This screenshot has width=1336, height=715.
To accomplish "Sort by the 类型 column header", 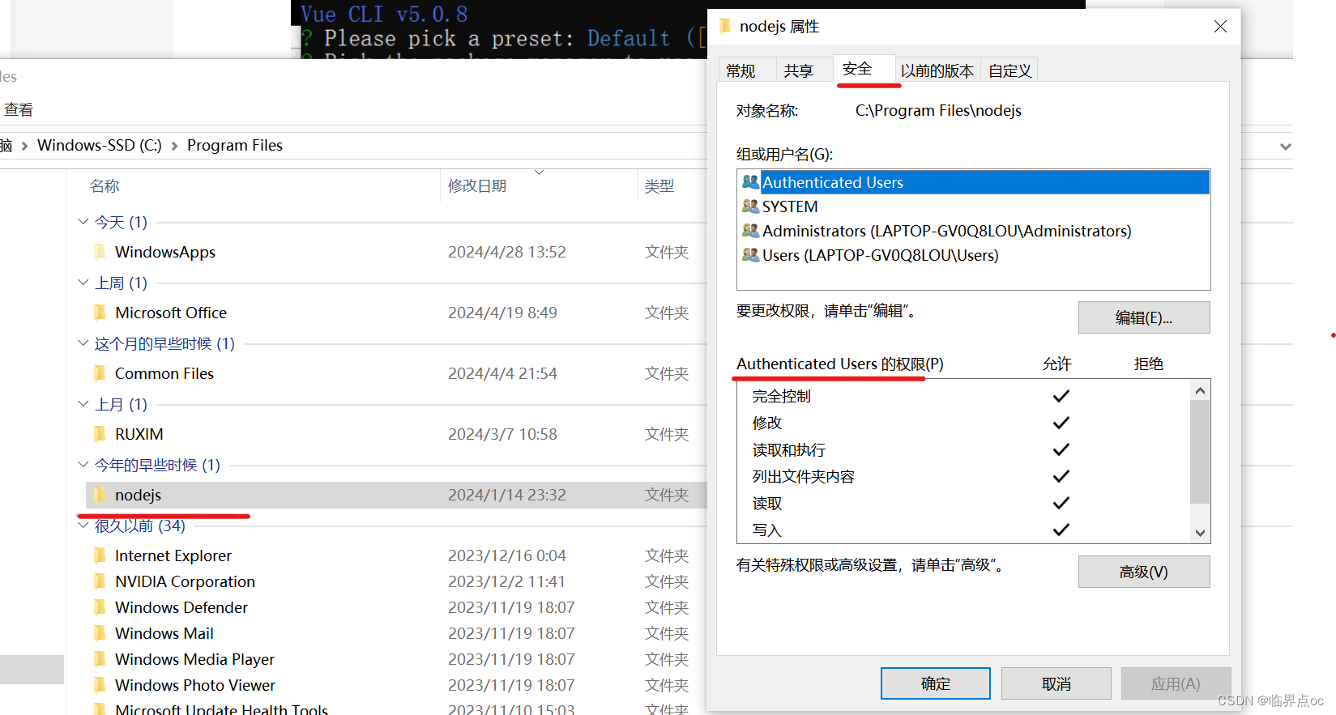I will (x=659, y=186).
